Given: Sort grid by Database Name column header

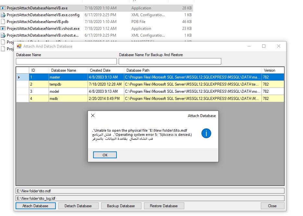Looking at the screenshot, I should point(64,70).
